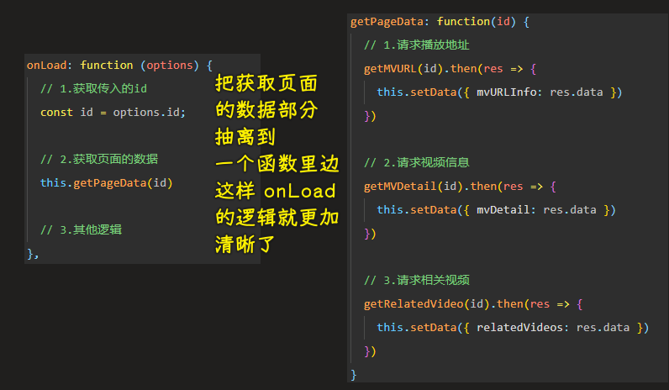Click the yellow annotation line '这样 onLoad'
Image resolution: width=669 pixels, height=390 pixels.
pyautogui.click(x=275, y=191)
